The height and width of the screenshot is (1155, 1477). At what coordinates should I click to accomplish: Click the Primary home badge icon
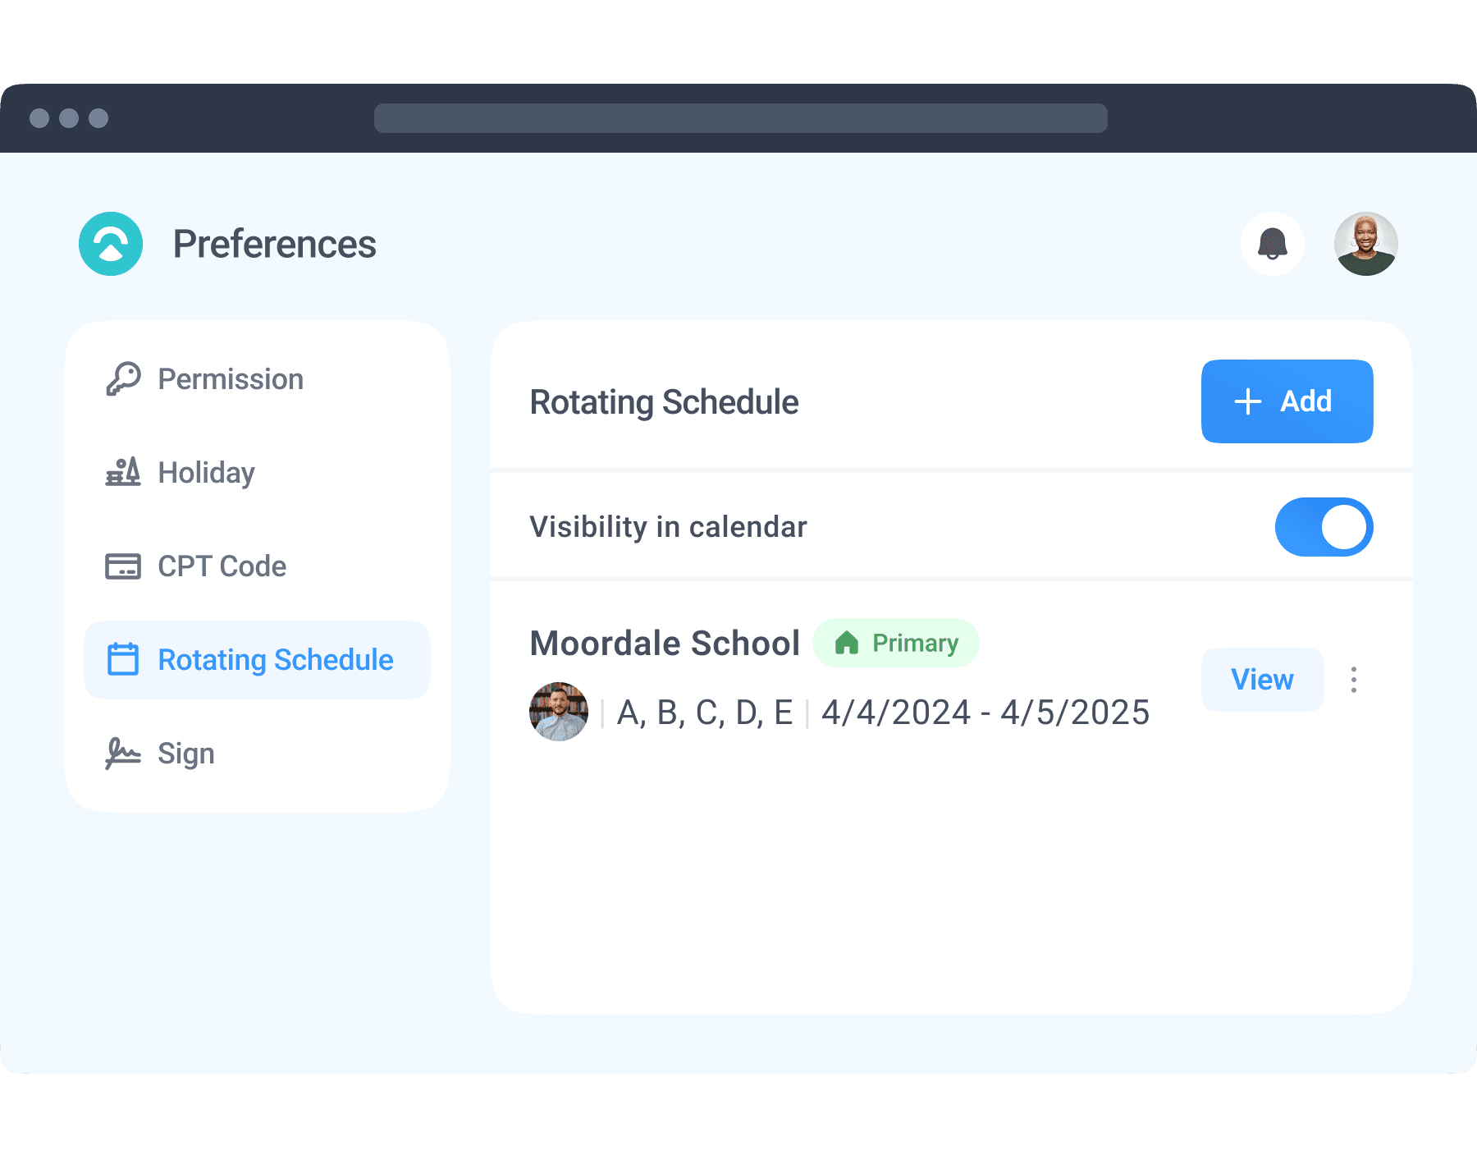tap(847, 643)
